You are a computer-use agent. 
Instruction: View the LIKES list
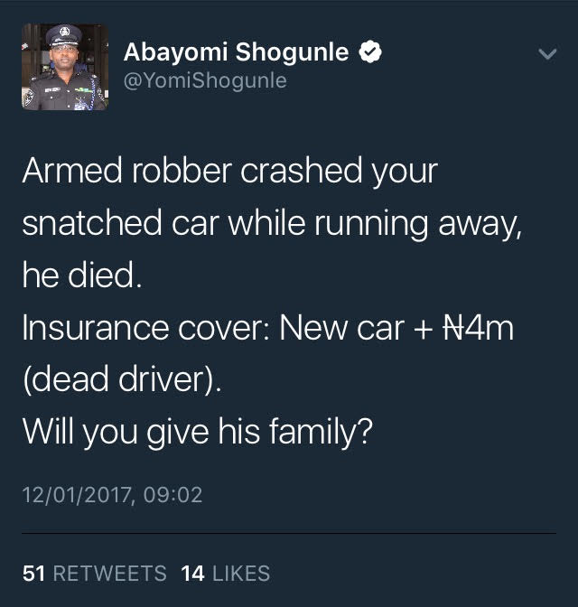tap(241, 574)
